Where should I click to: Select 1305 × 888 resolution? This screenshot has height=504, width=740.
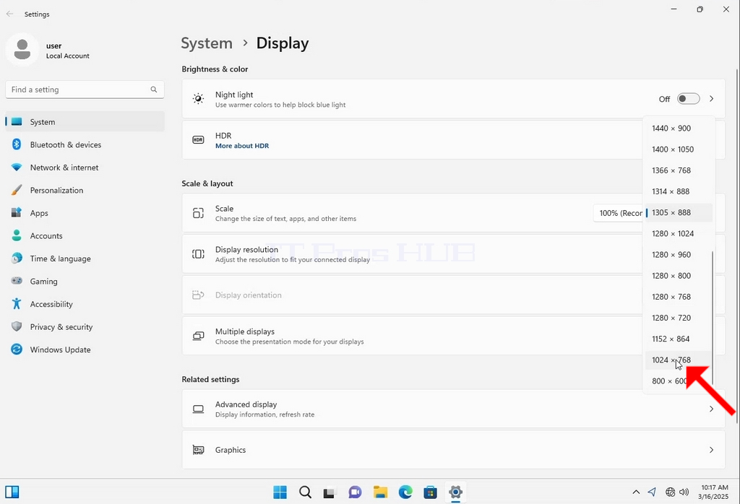[x=679, y=212]
